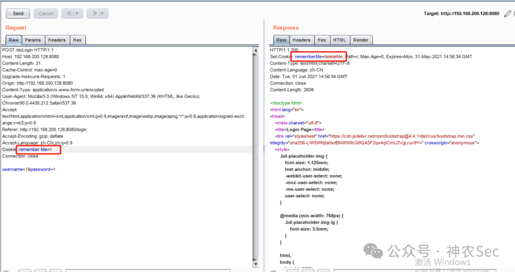
Task: Open the Response Headers tab
Action: pos(301,40)
